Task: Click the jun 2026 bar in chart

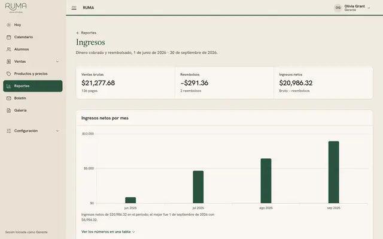Action: (130, 200)
